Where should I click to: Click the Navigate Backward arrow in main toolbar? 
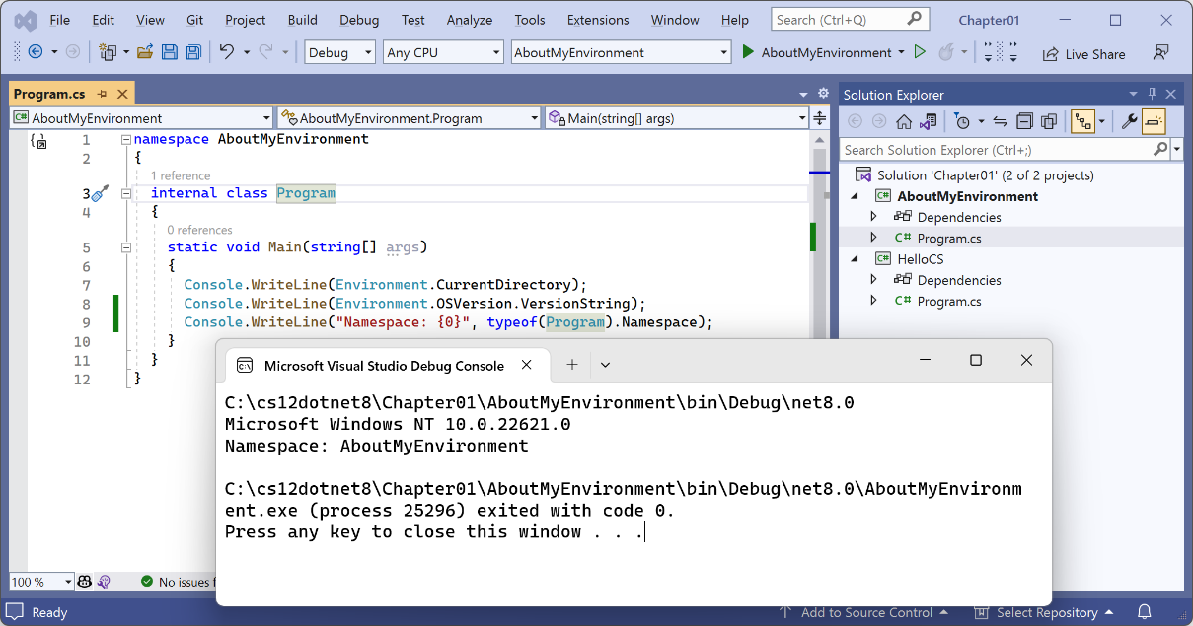pos(36,52)
